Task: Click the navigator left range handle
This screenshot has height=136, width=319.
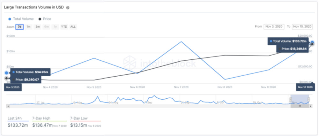Action: click(x=291, y=99)
